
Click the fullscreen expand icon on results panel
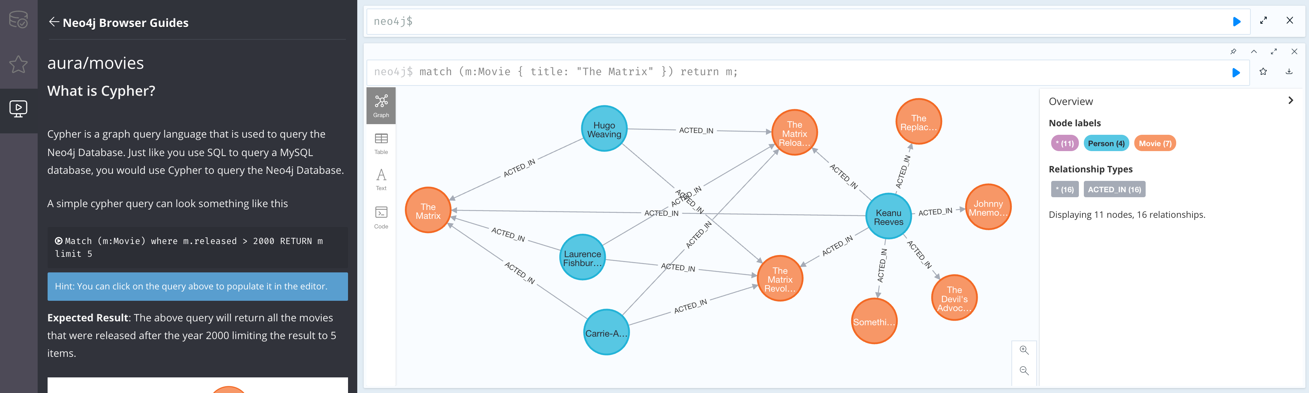point(1273,52)
